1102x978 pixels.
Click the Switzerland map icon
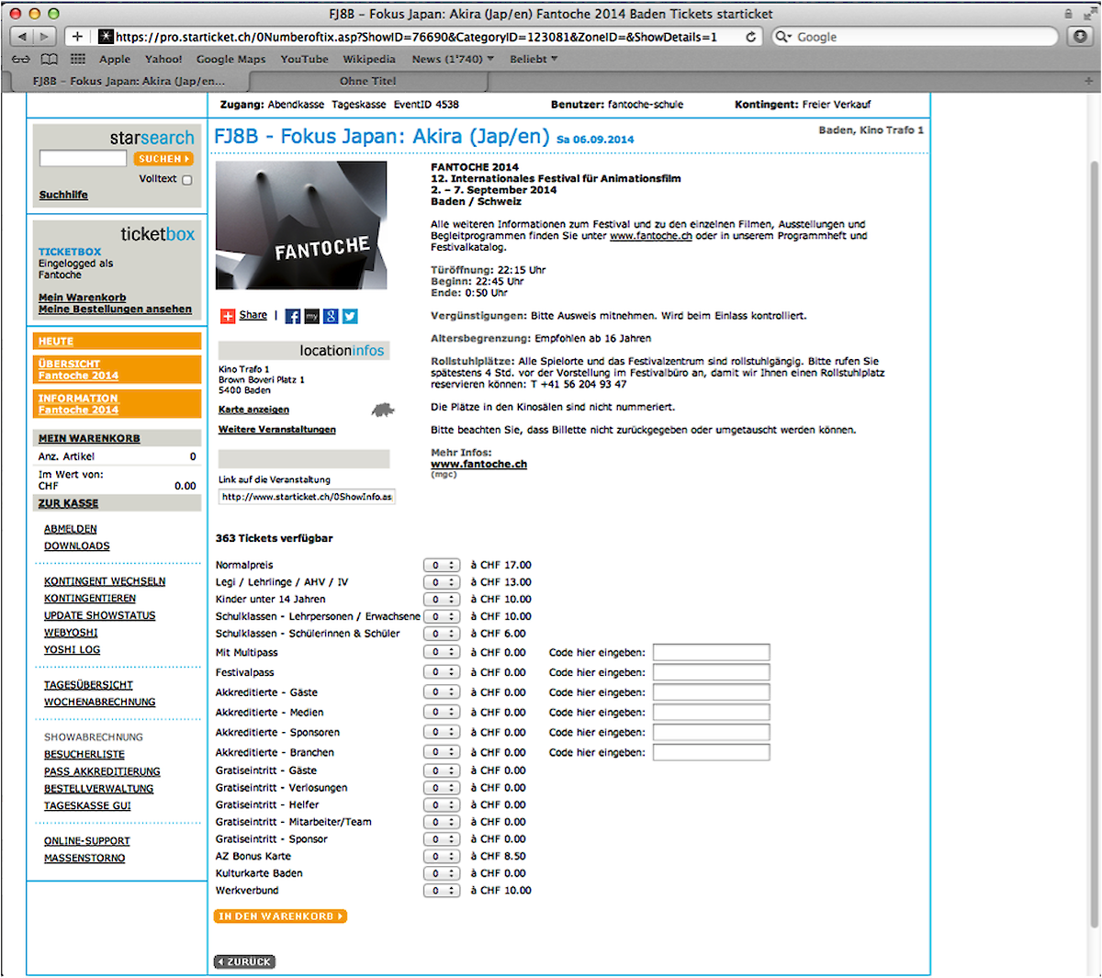tap(382, 410)
